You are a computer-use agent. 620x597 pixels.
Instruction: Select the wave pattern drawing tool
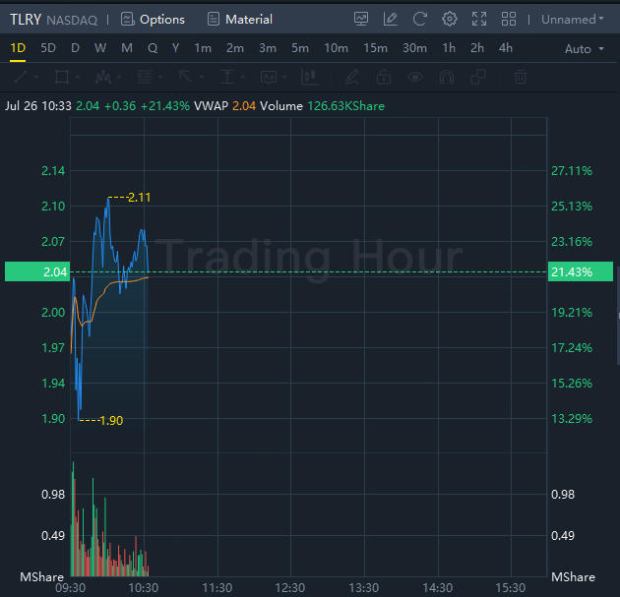103,77
